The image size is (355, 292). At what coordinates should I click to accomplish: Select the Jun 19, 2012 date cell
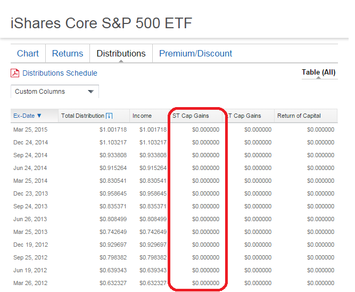[x=30, y=270]
